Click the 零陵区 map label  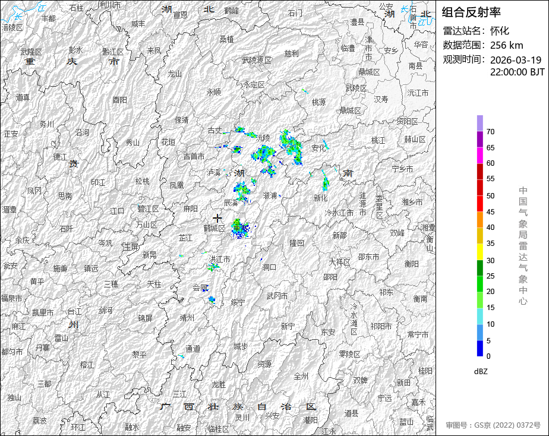[x=349, y=355]
